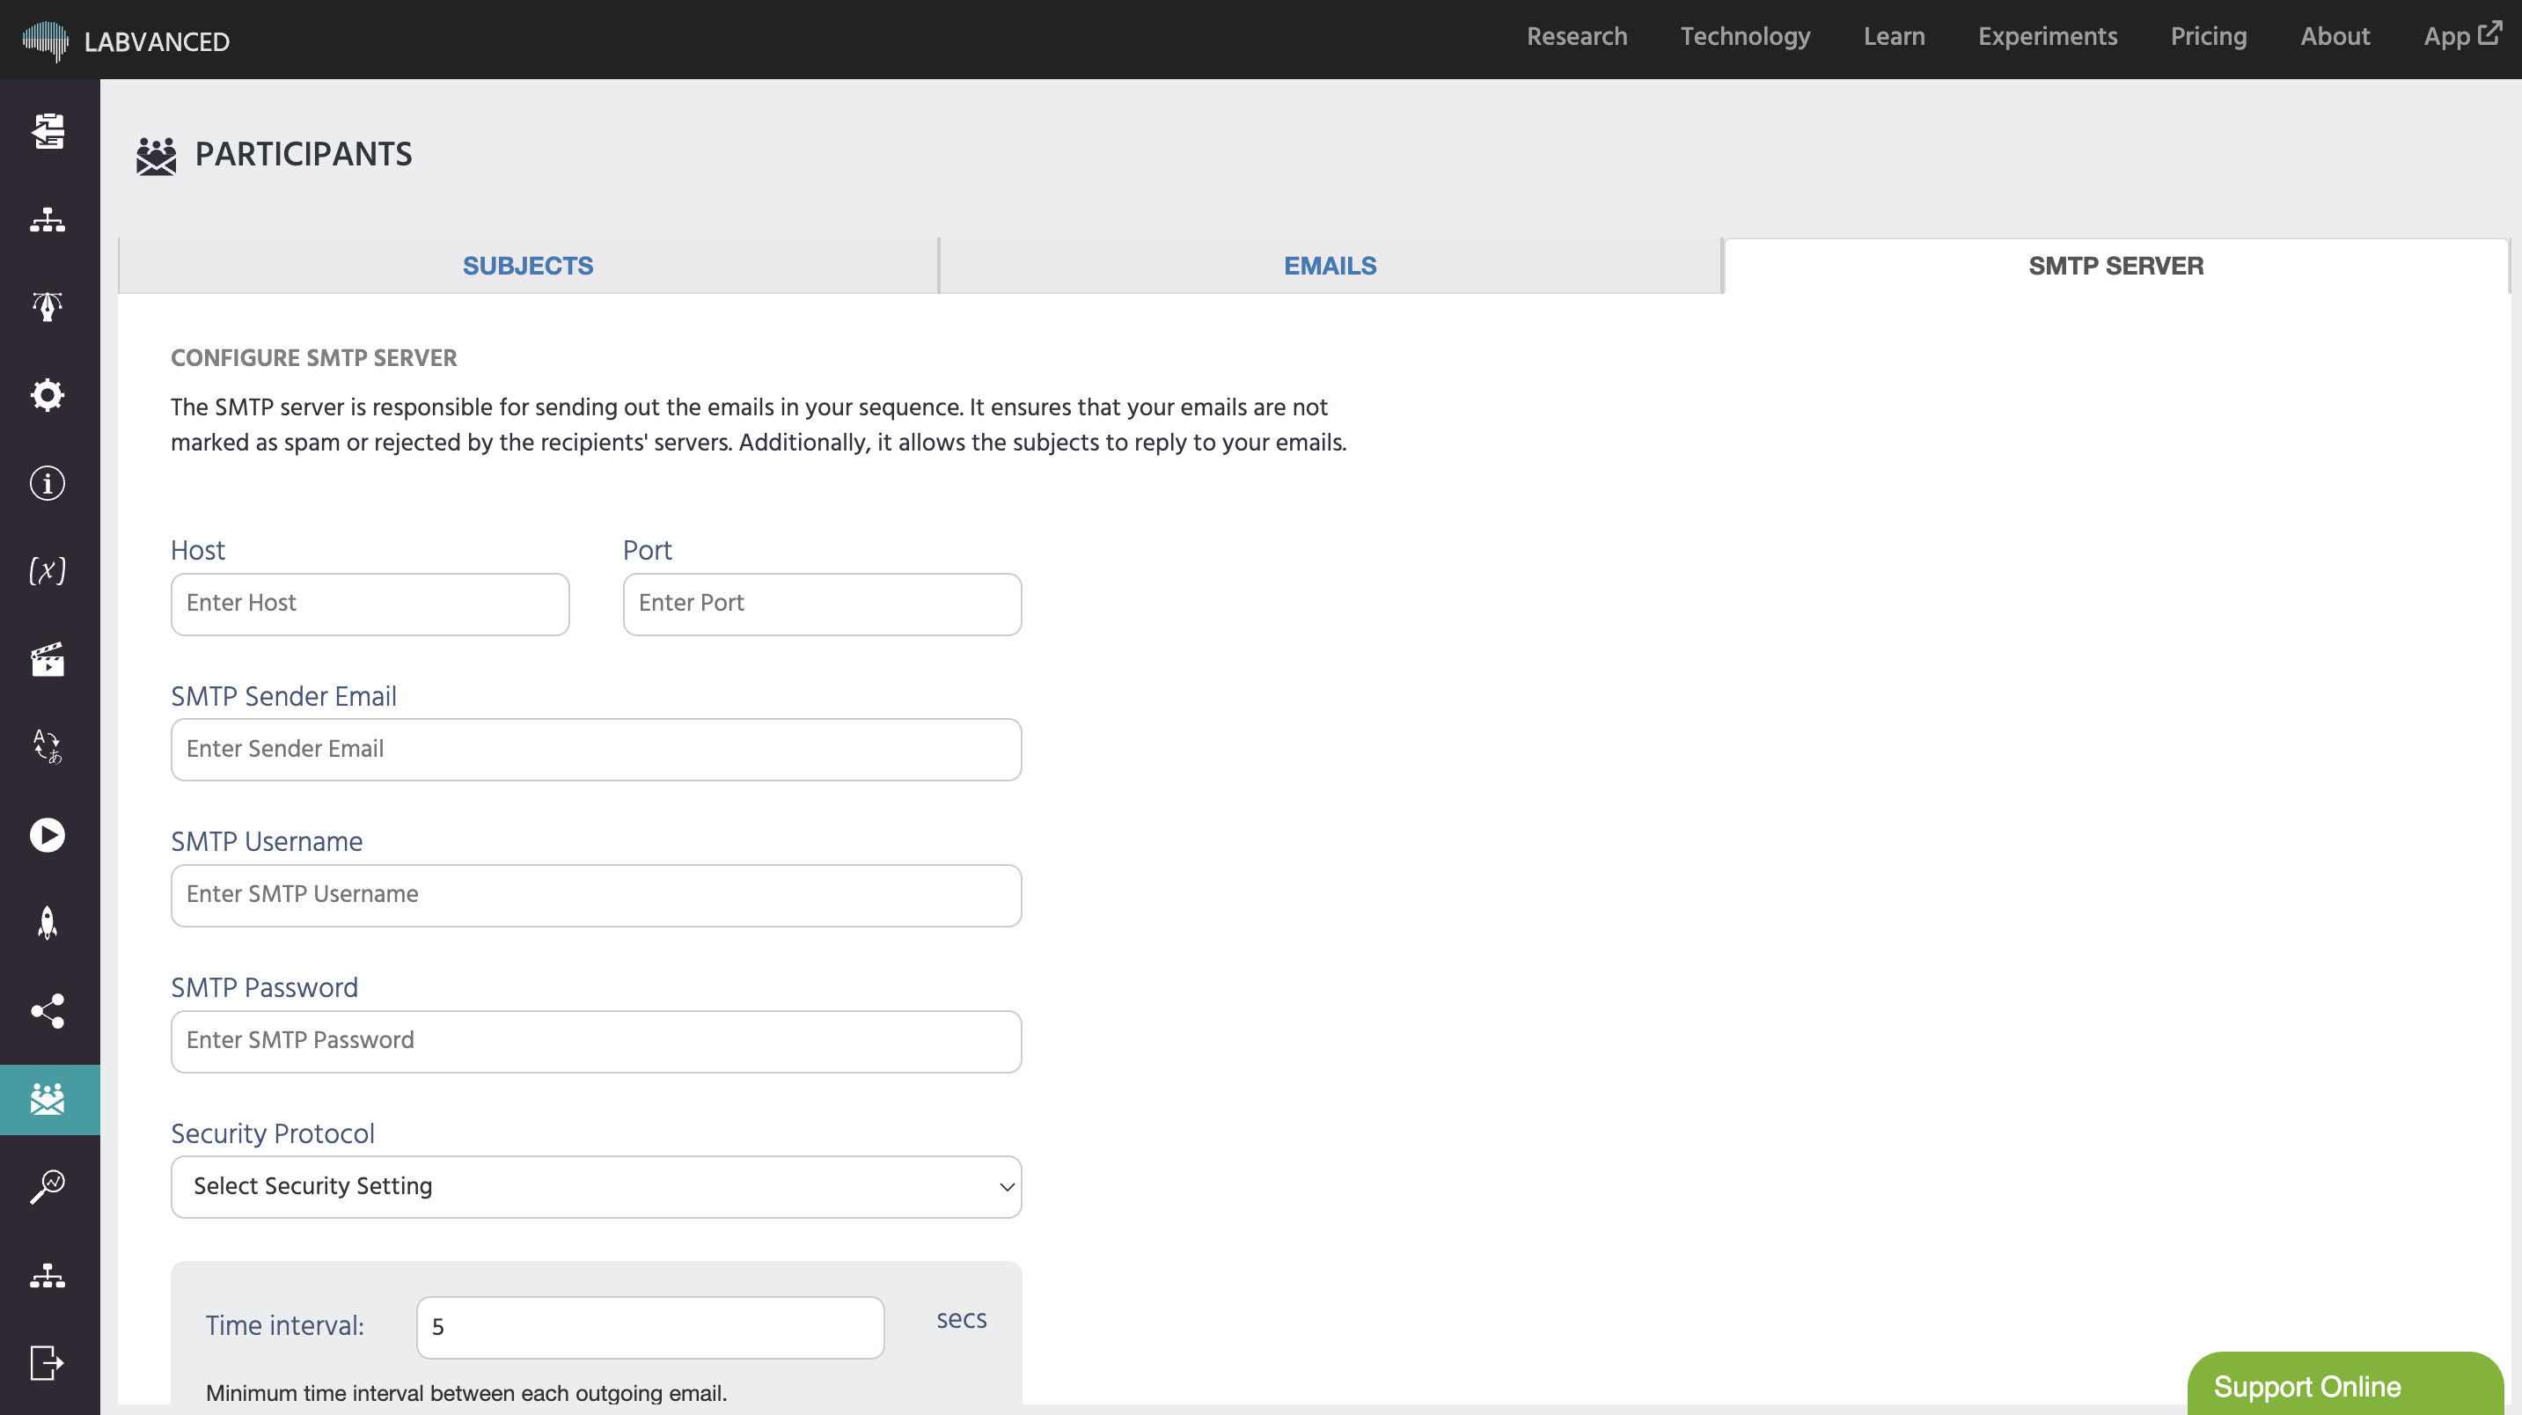2522x1415 pixels.
Task: Click the Enter Port input field
Action: [821, 603]
